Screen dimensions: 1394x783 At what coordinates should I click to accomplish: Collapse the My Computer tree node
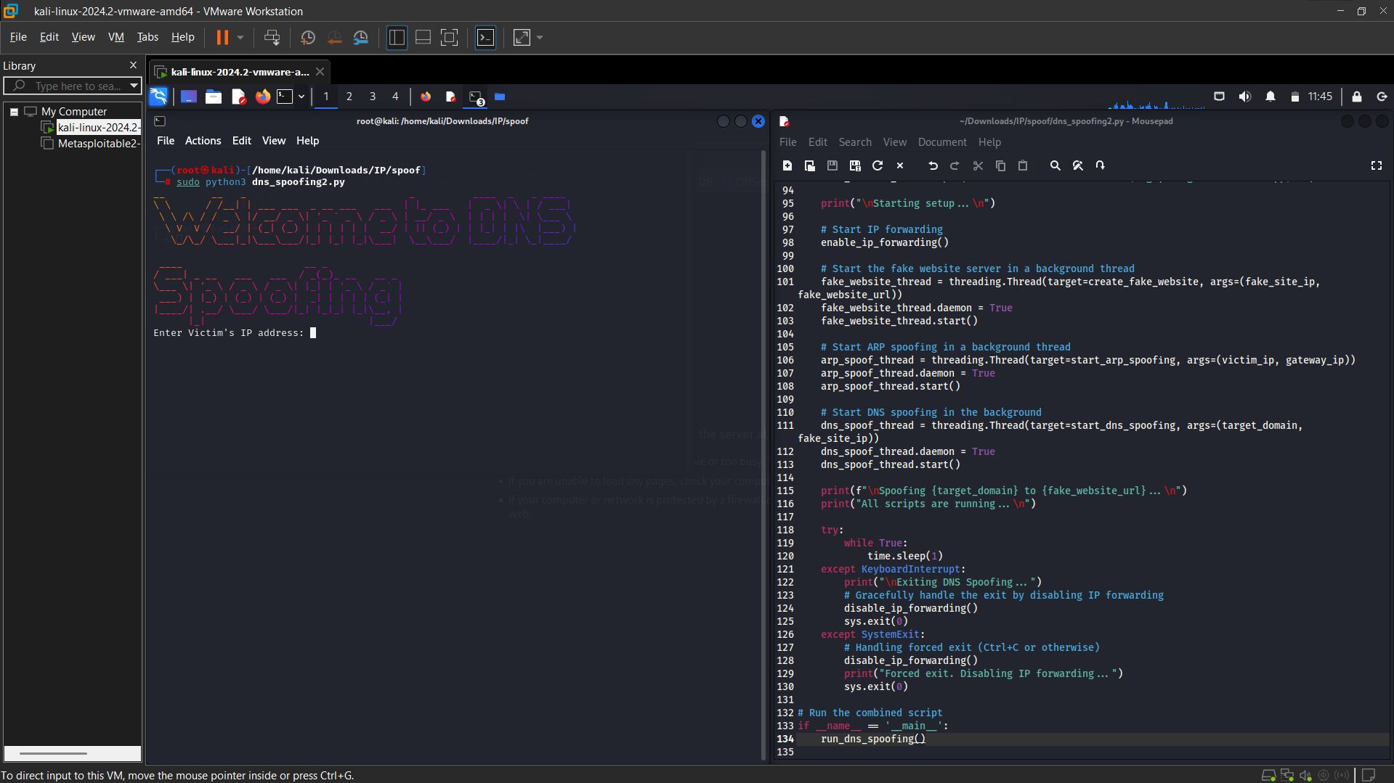point(14,112)
